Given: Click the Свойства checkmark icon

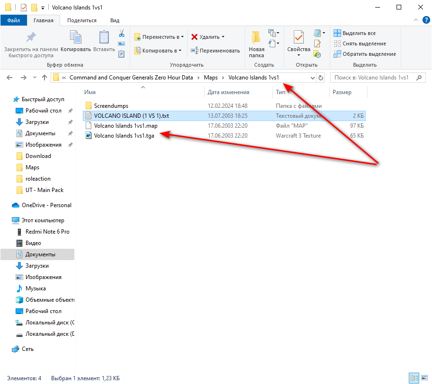Looking at the screenshot, I should point(299,37).
